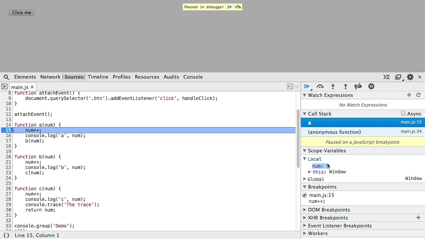Close the DevTools panel
Viewport: 425px width, 239px height.
point(420,77)
